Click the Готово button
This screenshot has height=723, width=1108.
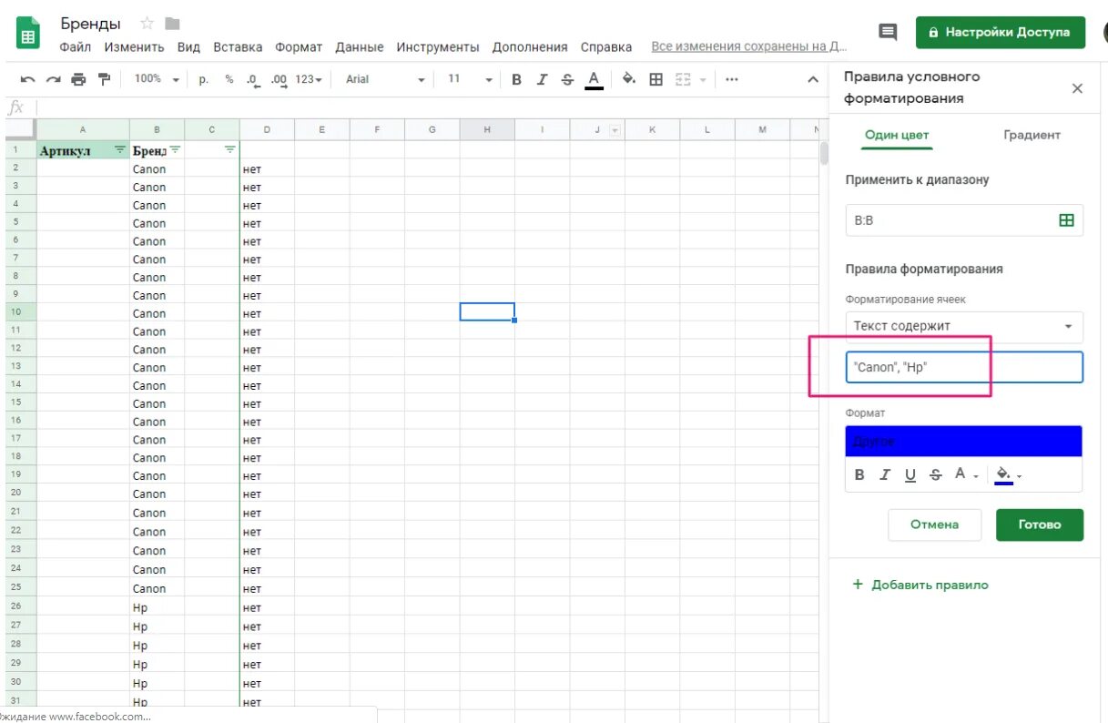point(1040,524)
